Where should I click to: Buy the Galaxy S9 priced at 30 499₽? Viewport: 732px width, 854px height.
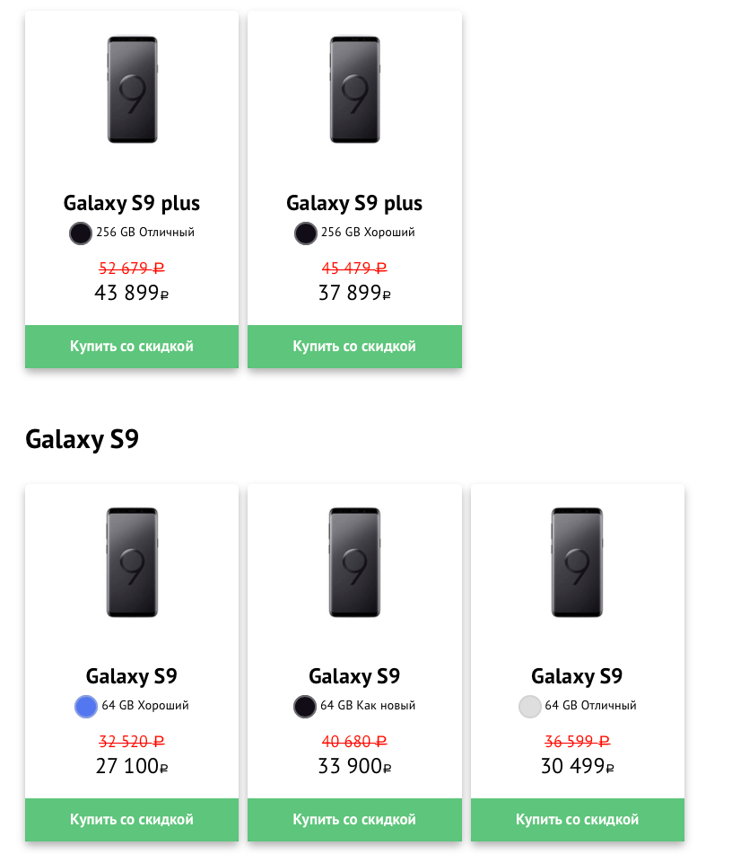point(577,819)
